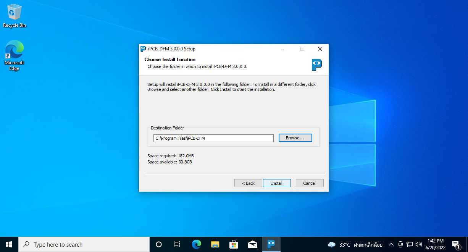Open Task View on the taskbar
Screen dimensions: 468x252
coord(177,244)
